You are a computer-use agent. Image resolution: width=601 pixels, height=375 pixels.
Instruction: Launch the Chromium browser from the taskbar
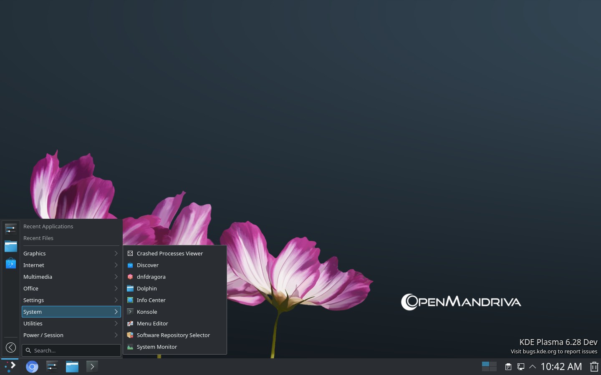coord(32,367)
